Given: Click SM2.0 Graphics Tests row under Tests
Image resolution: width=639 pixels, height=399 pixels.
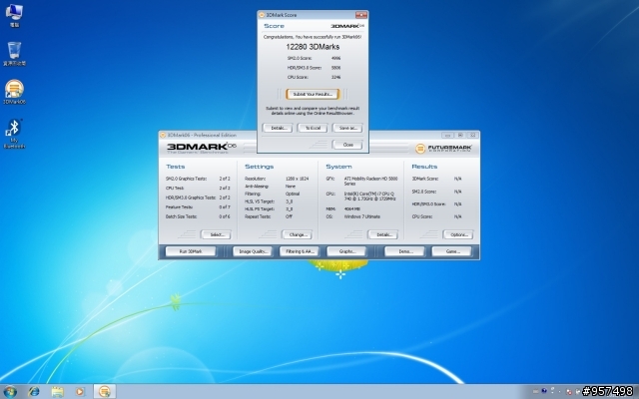Looking at the screenshot, I should coord(198,179).
